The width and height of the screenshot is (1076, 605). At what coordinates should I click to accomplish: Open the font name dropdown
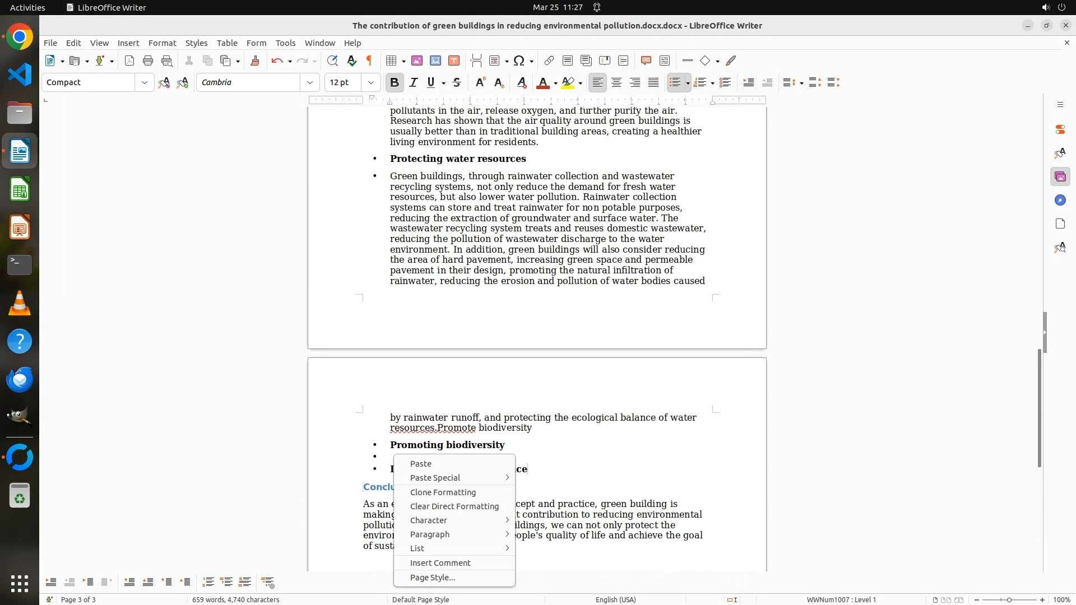(x=309, y=83)
